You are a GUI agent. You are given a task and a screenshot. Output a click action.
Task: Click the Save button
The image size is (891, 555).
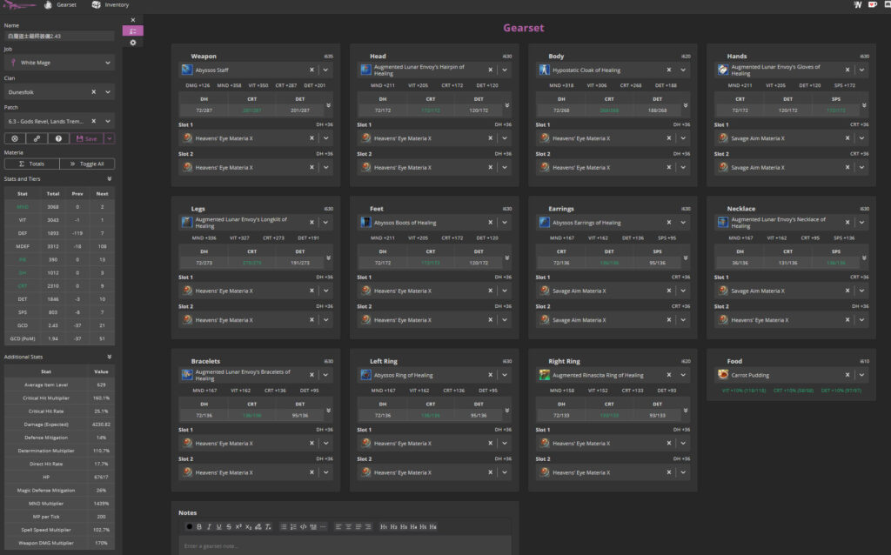point(86,138)
